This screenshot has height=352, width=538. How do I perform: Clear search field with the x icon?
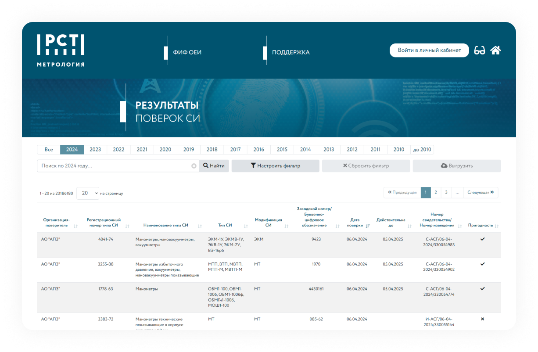coord(194,166)
